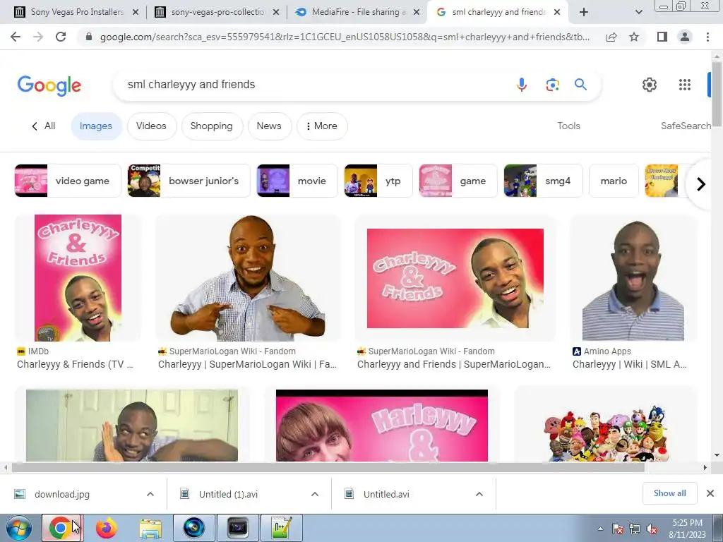Open the tab search dropdown arrow
This screenshot has height=542, width=723.
tap(638, 13)
